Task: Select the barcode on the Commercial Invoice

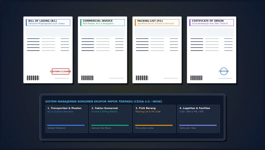Action: (87, 78)
